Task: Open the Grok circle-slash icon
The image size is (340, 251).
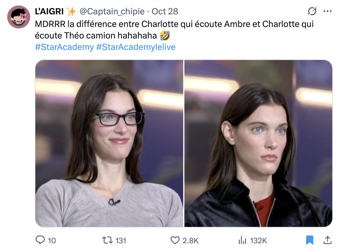Action: coord(312,11)
